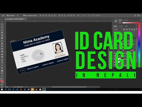This screenshot has width=142, height=107.
Task: Select the Move tool in the toolbox
Action: pos(2,22)
